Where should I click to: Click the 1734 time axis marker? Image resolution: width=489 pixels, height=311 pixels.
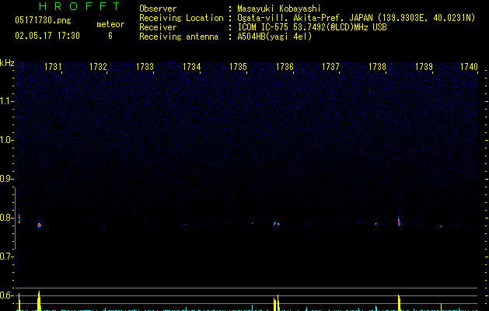click(191, 67)
